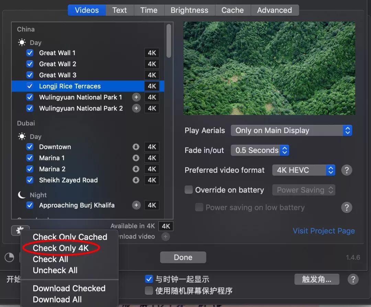
Task: Toggle the Override on battery checkbox
Action: pyautogui.click(x=189, y=190)
